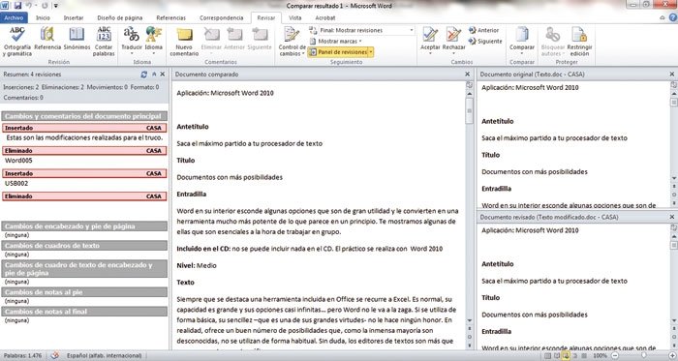Expand the Mostrar marcas menu

[x=336, y=41]
